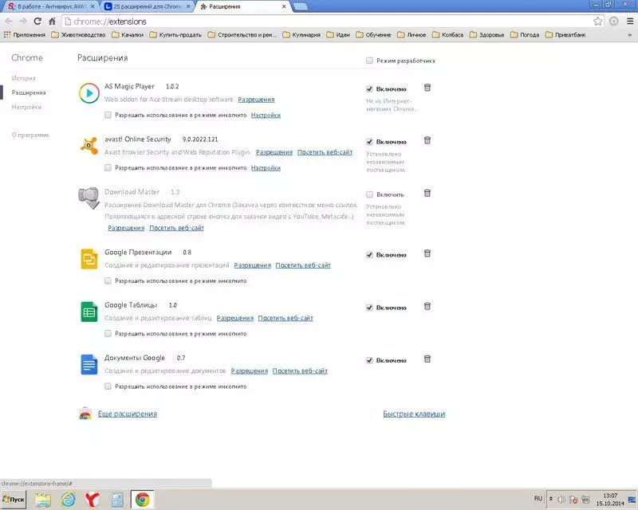Click the AS Magic Player extension icon
This screenshot has height=510, width=638.
click(89, 93)
